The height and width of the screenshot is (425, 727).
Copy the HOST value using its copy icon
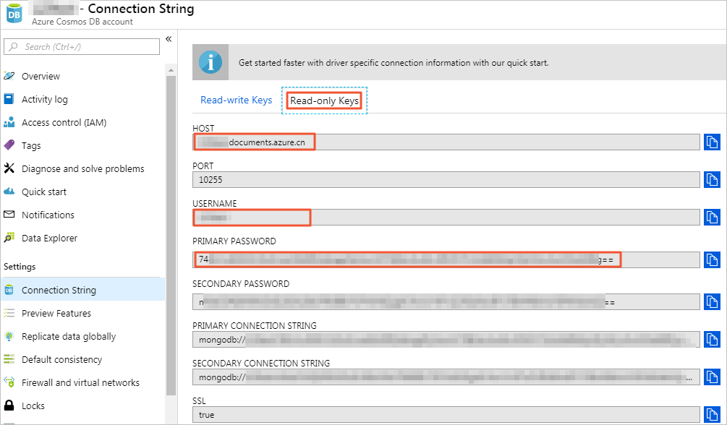711,142
